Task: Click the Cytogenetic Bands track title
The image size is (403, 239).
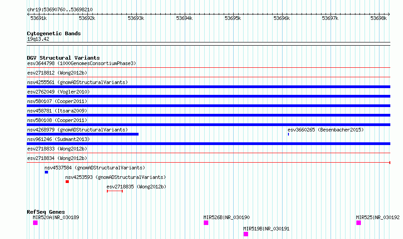Action: click(x=54, y=33)
